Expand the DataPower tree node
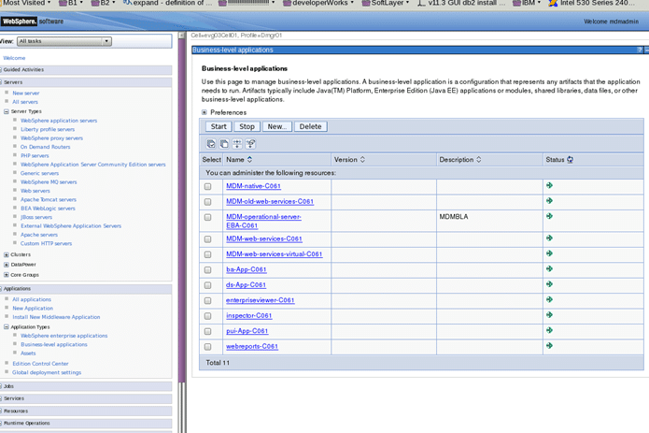The image size is (649, 433). coord(7,265)
